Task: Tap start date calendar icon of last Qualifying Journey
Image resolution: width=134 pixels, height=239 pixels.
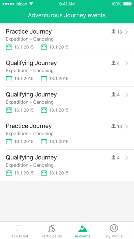Action: pos(9,173)
